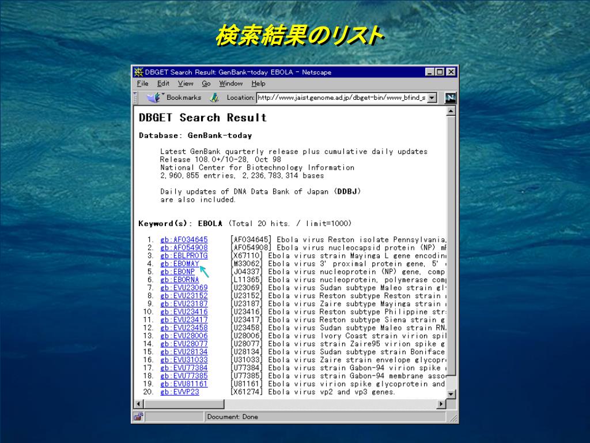Click vertical scrollbar up arrow
The image size is (590, 443).
451,111
